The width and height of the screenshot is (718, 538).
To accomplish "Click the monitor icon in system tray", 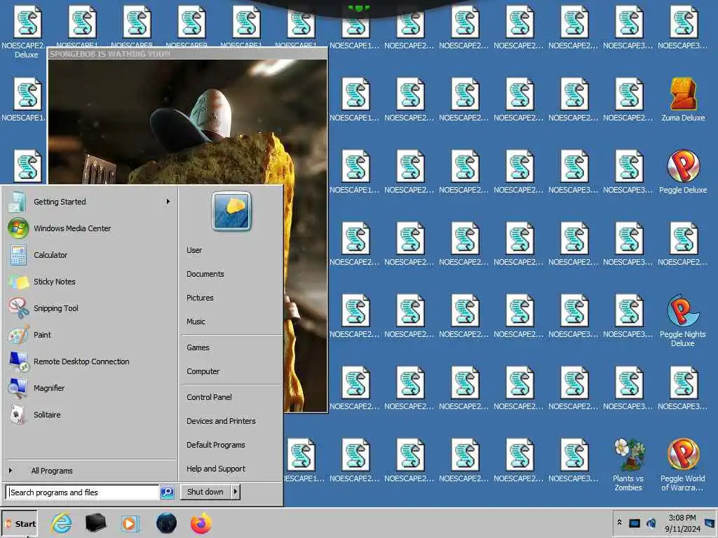I will [634, 523].
